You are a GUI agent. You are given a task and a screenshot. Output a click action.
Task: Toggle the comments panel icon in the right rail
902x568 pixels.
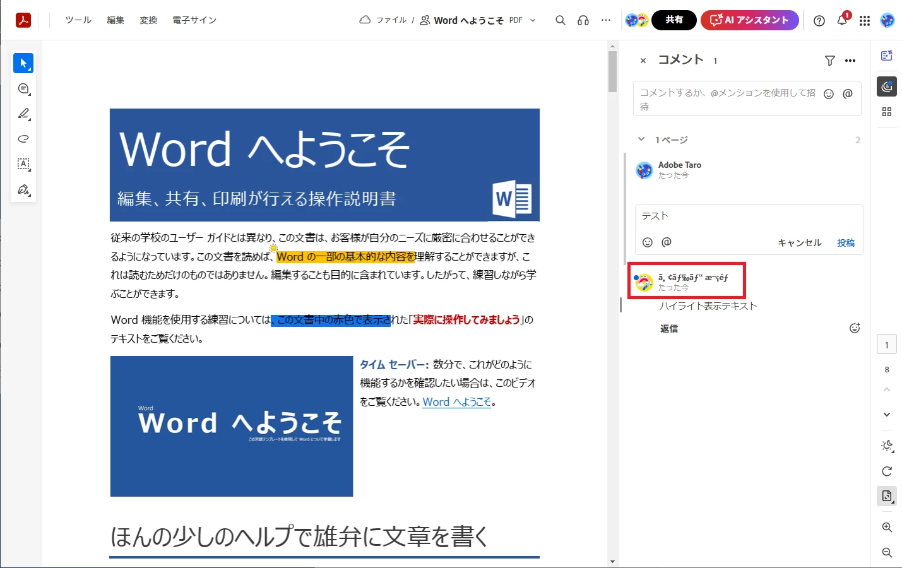[x=887, y=86]
